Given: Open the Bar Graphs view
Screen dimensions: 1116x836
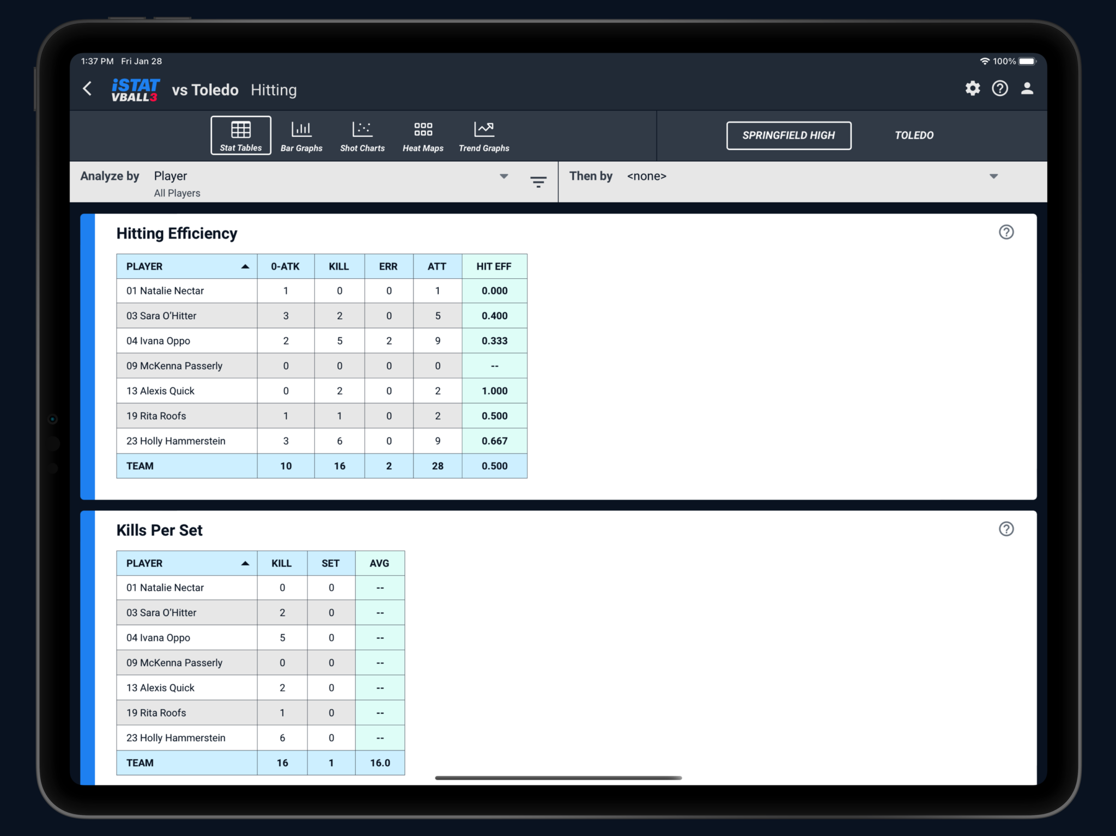Looking at the screenshot, I should click(301, 136).
